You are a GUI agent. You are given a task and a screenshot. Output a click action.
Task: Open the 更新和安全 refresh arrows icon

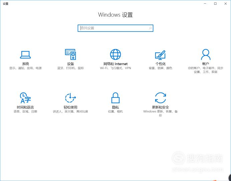coord(161,98)
